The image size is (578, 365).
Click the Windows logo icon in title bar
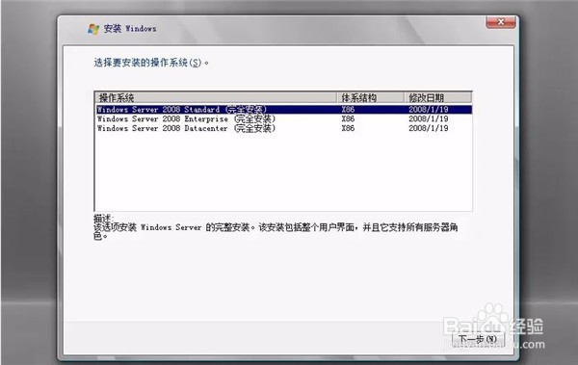[x=93, y=29]
